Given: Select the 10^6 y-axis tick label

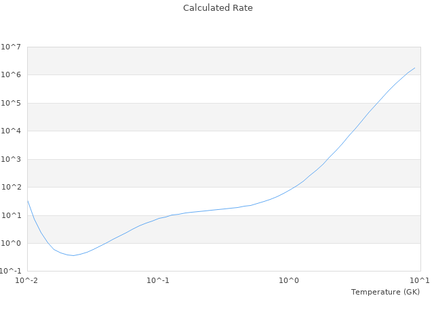Looking at the screenshot, I should click(x=11, y=75).
